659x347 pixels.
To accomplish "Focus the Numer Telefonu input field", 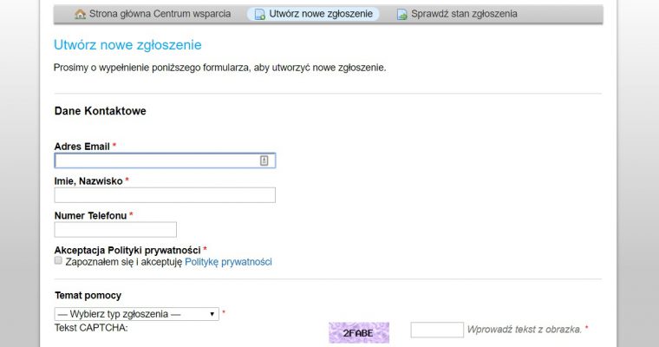I will [x=115, y=230].
